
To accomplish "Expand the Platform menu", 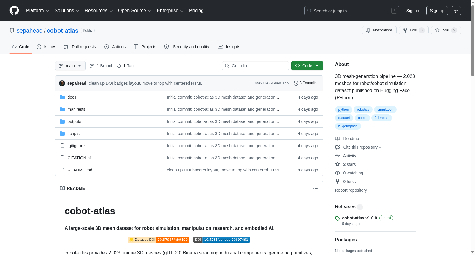I will (38, 11).
